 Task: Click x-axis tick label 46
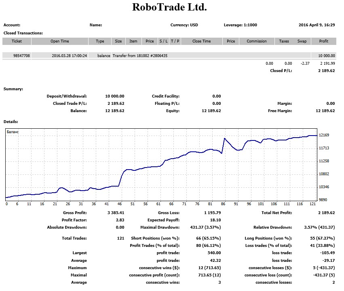point(120,204)
